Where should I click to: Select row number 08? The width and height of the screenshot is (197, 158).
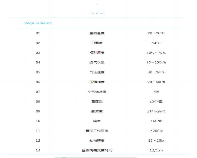pos(38,101)
